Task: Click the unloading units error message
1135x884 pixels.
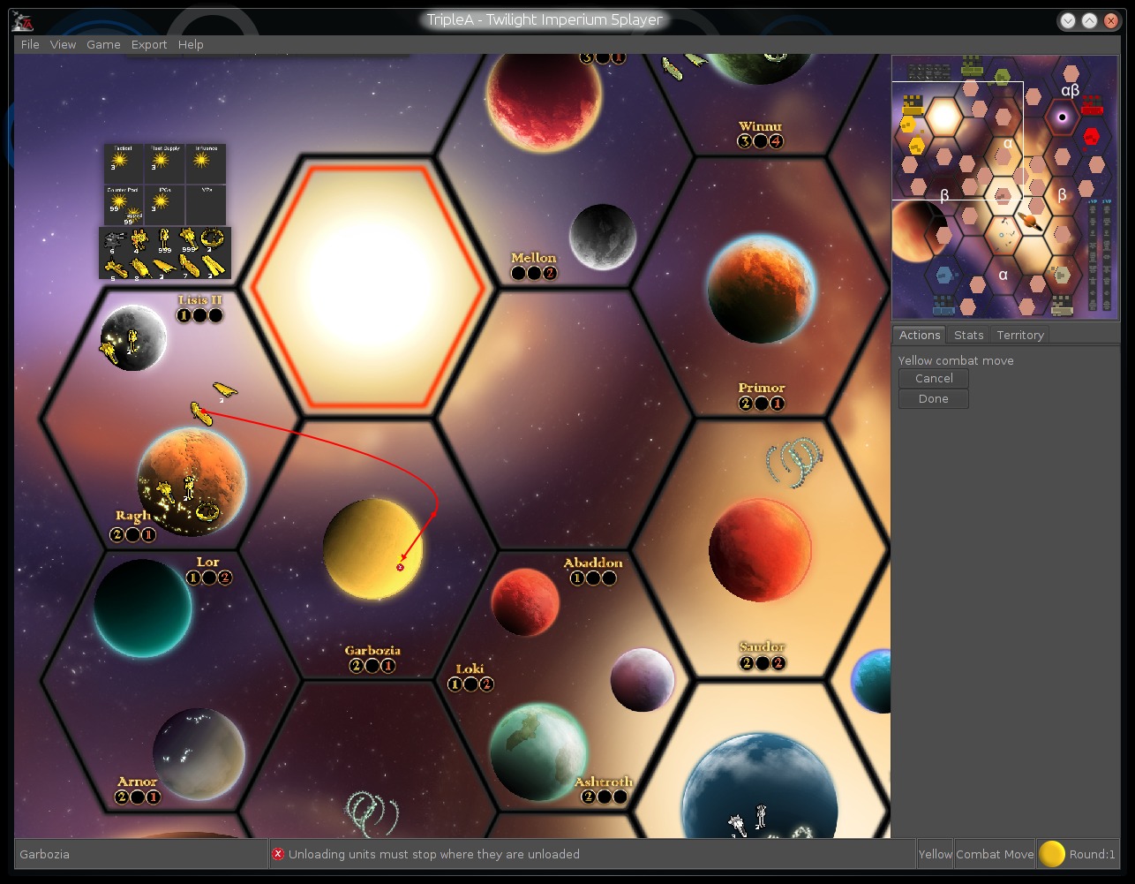Action: pos(434,854)
